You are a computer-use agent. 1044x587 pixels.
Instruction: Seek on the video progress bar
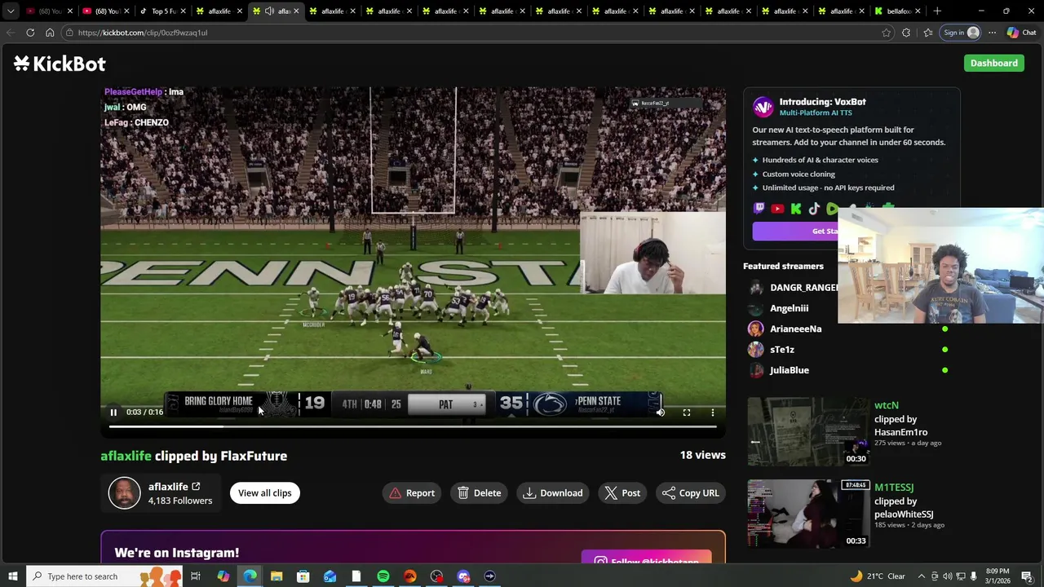coord(413,426)
